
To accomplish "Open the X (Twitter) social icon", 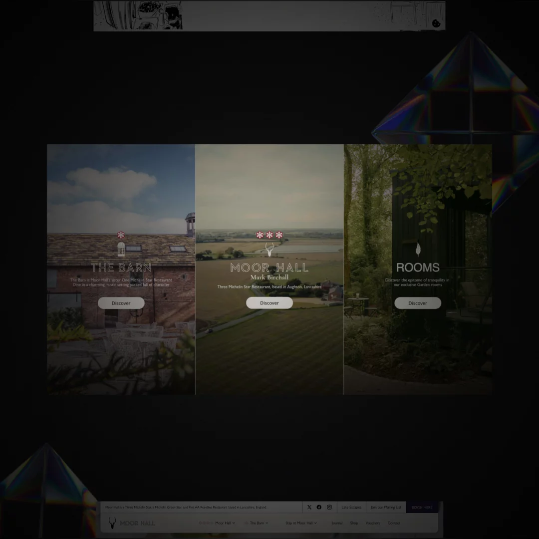I will tap(309, 507).
